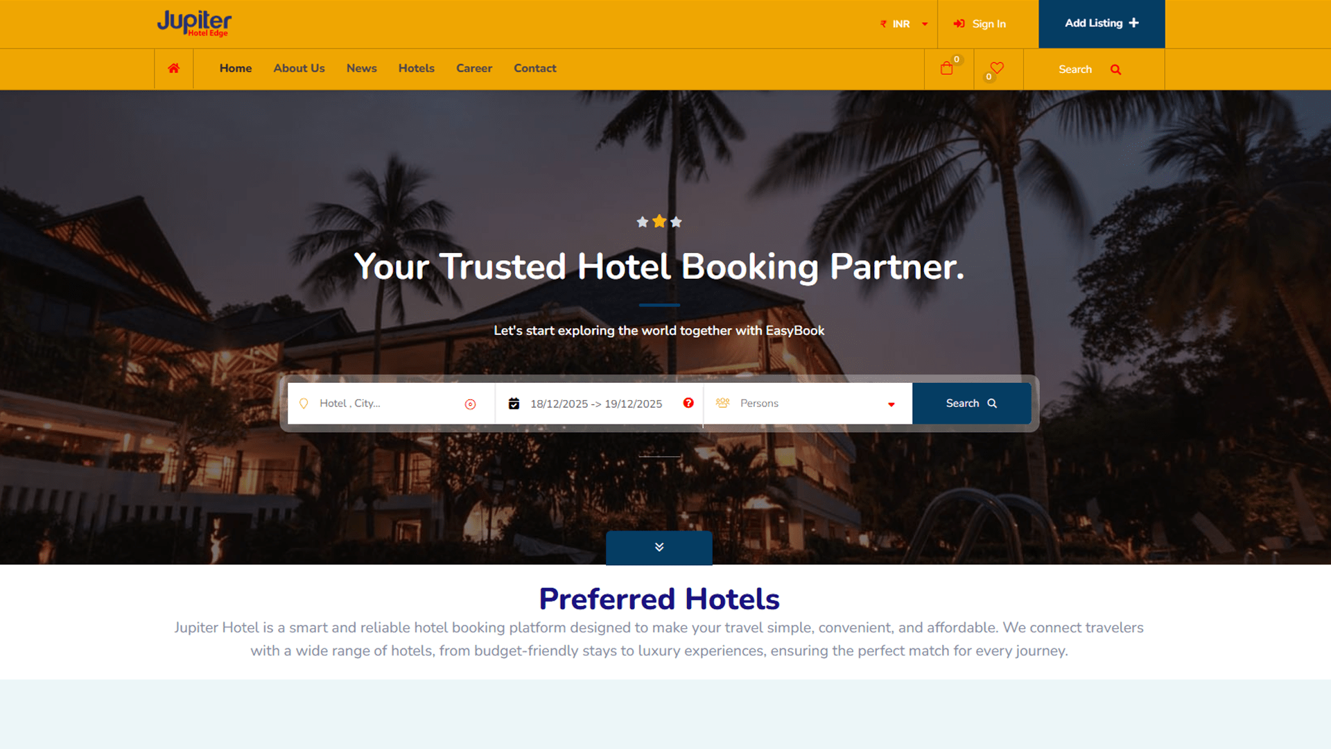
Task: Open the Career menu item
Action: (474, 68)
